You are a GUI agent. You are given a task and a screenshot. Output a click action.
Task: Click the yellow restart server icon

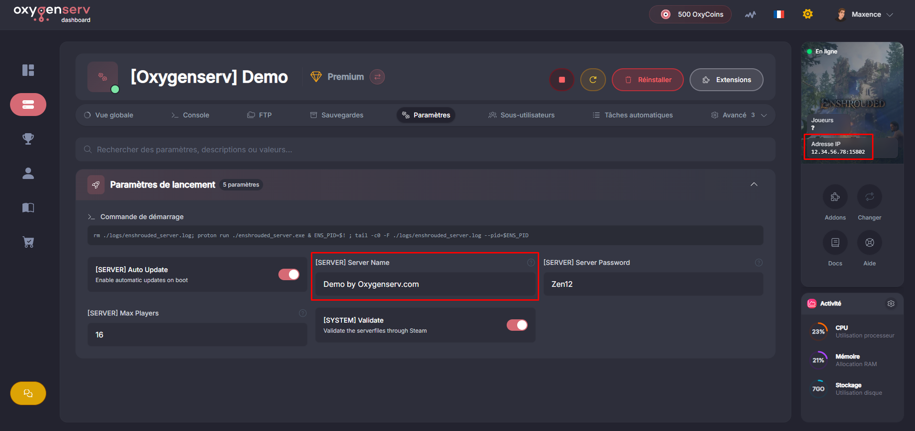(593, 80)
